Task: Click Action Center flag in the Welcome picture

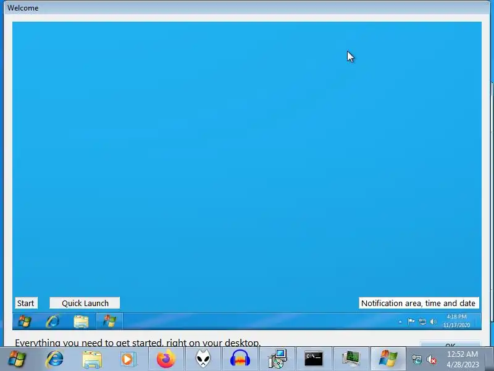Action: coord(411,322)
